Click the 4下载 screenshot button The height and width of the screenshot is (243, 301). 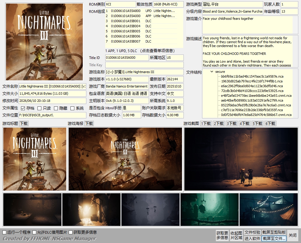(x=245, y=123)
